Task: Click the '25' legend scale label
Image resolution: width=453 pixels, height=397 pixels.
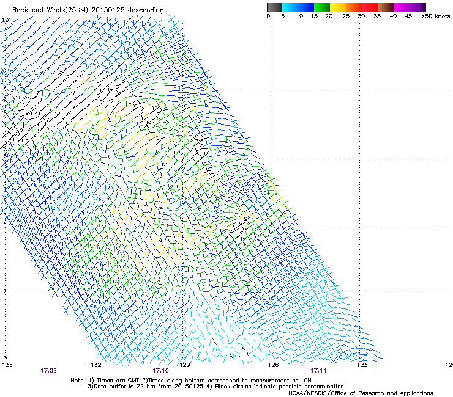Action: tap(346, 16)
